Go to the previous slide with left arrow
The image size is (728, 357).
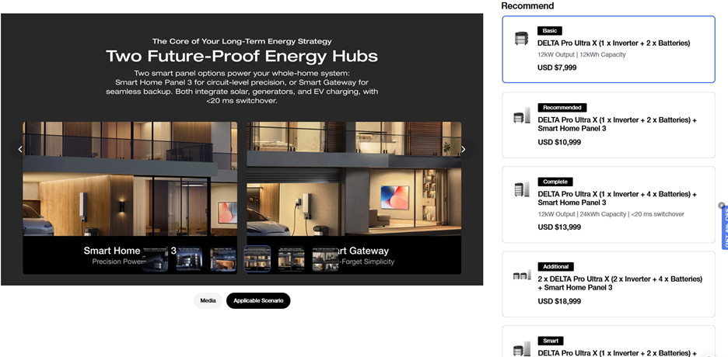point(20,149)
